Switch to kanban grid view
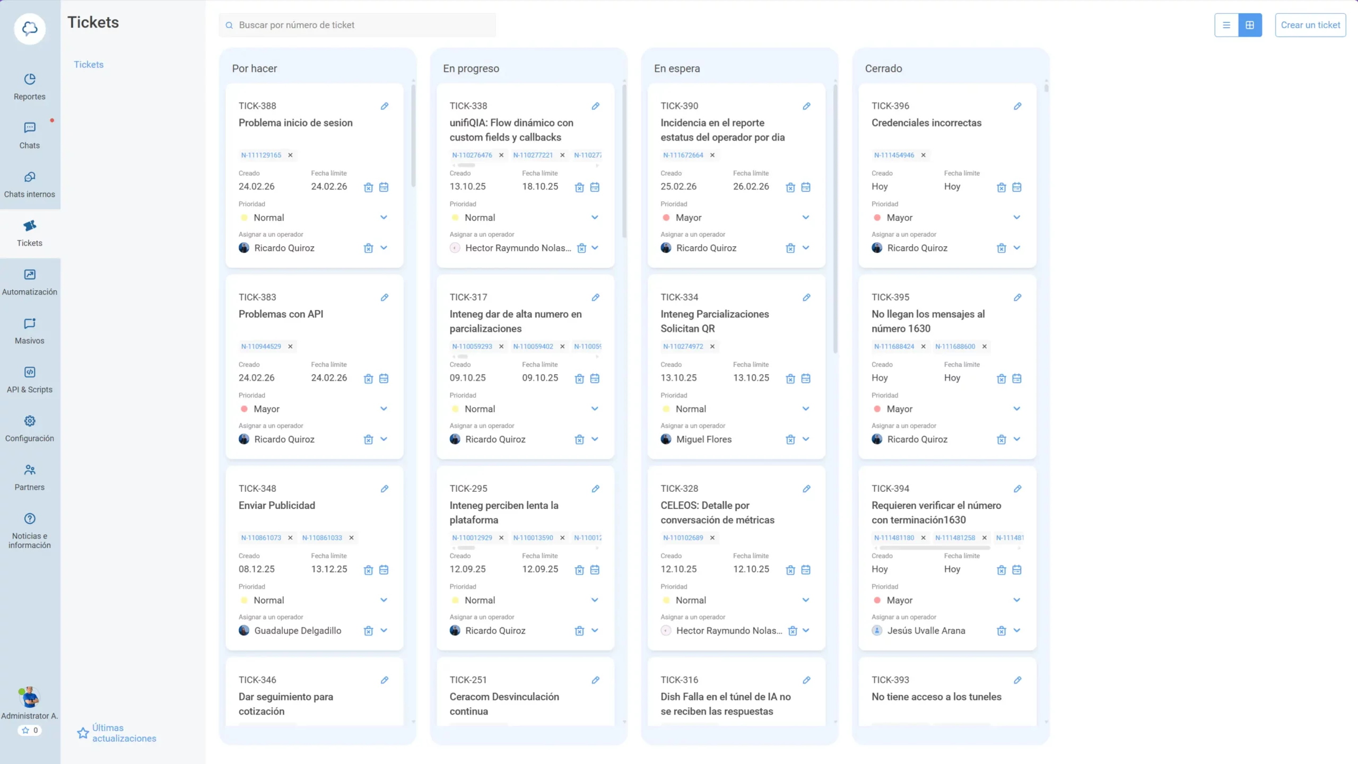 (x=1250, y=24)
